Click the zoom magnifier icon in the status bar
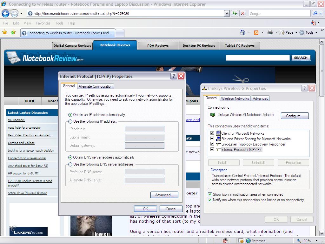The width and height of the screenshot is (325, 244). 299,241
